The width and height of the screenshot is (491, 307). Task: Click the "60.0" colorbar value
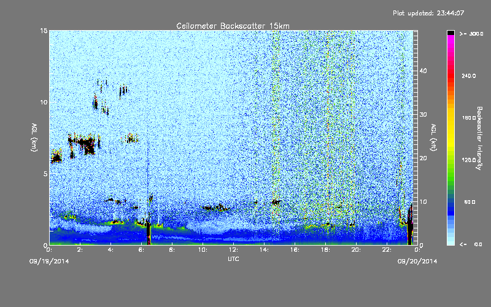pos(470,202)
